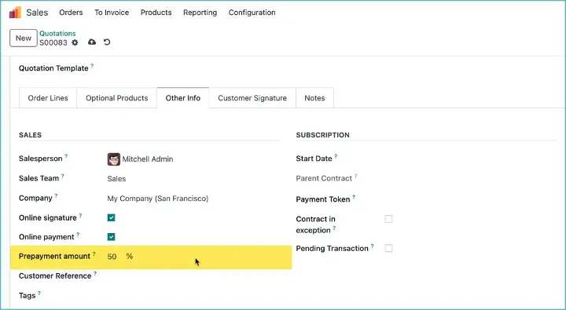Click the help tooltip next to Payment Token

354,197
